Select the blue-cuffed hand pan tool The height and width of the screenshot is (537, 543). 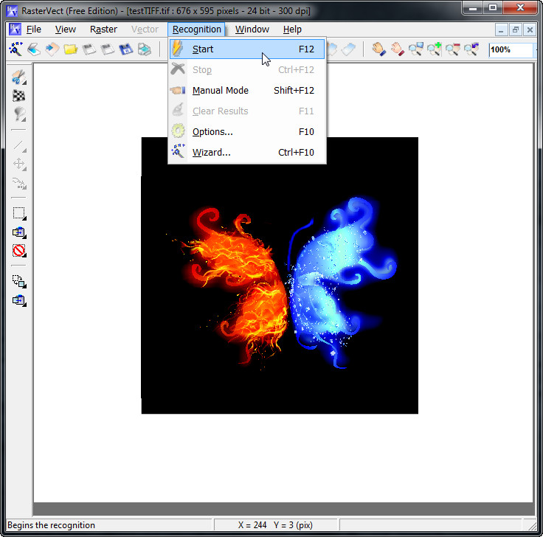pyautogui.click(x=379, y=49)
